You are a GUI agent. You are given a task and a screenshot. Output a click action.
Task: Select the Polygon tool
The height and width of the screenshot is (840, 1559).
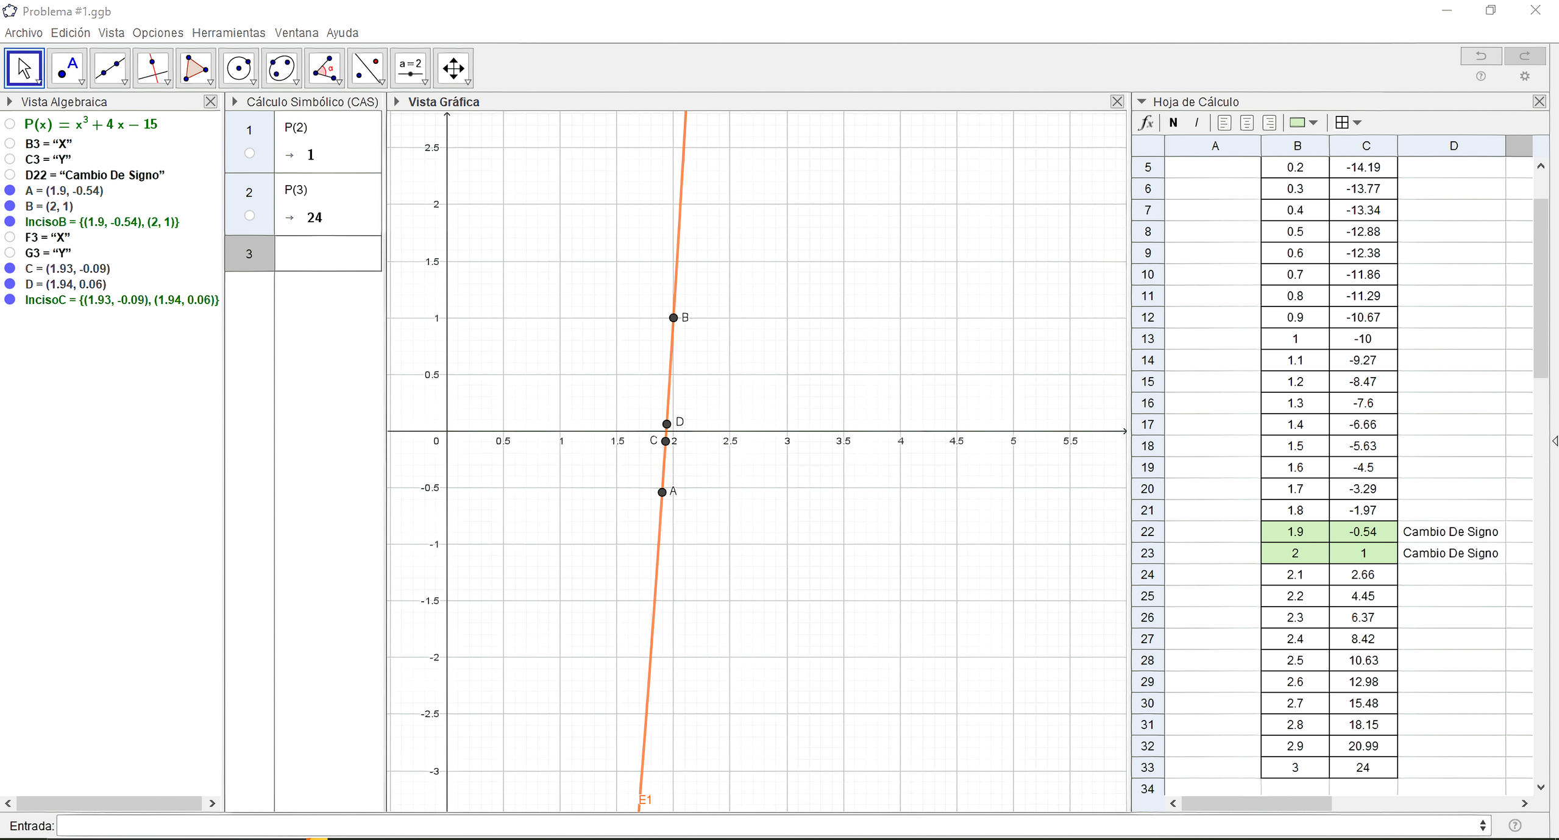coord(196,68)
